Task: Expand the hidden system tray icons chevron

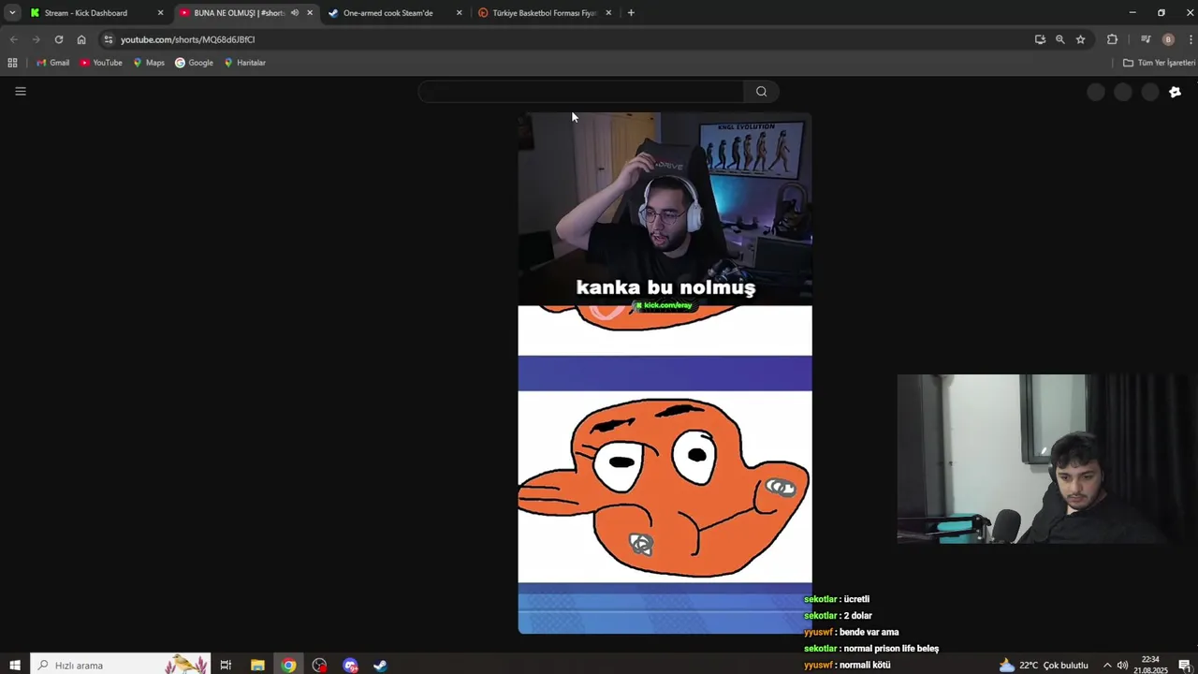Action: pyautogui.click(x=1107, y=665)
